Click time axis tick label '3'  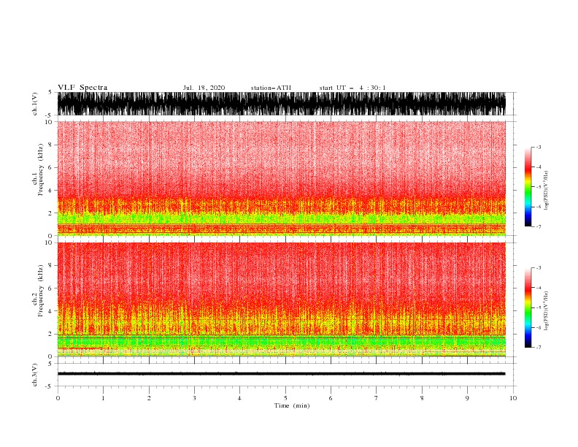click(x=194, y=398)
